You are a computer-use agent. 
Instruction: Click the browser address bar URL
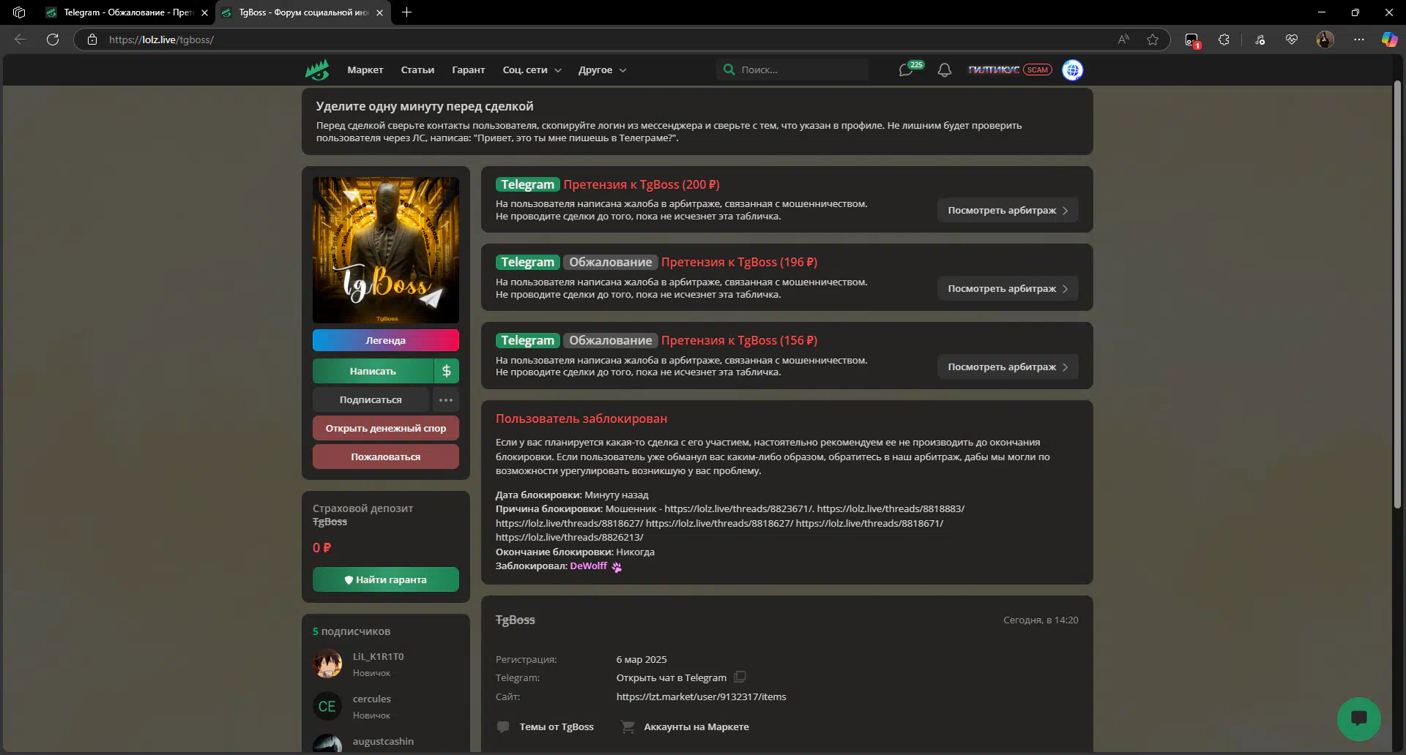pyautogui.click(x=161, y=40)
